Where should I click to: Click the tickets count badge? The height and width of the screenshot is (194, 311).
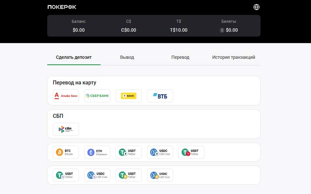coord(222,30)
